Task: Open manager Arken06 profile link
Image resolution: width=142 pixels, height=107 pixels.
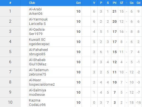Action: (x=36, y=14)
